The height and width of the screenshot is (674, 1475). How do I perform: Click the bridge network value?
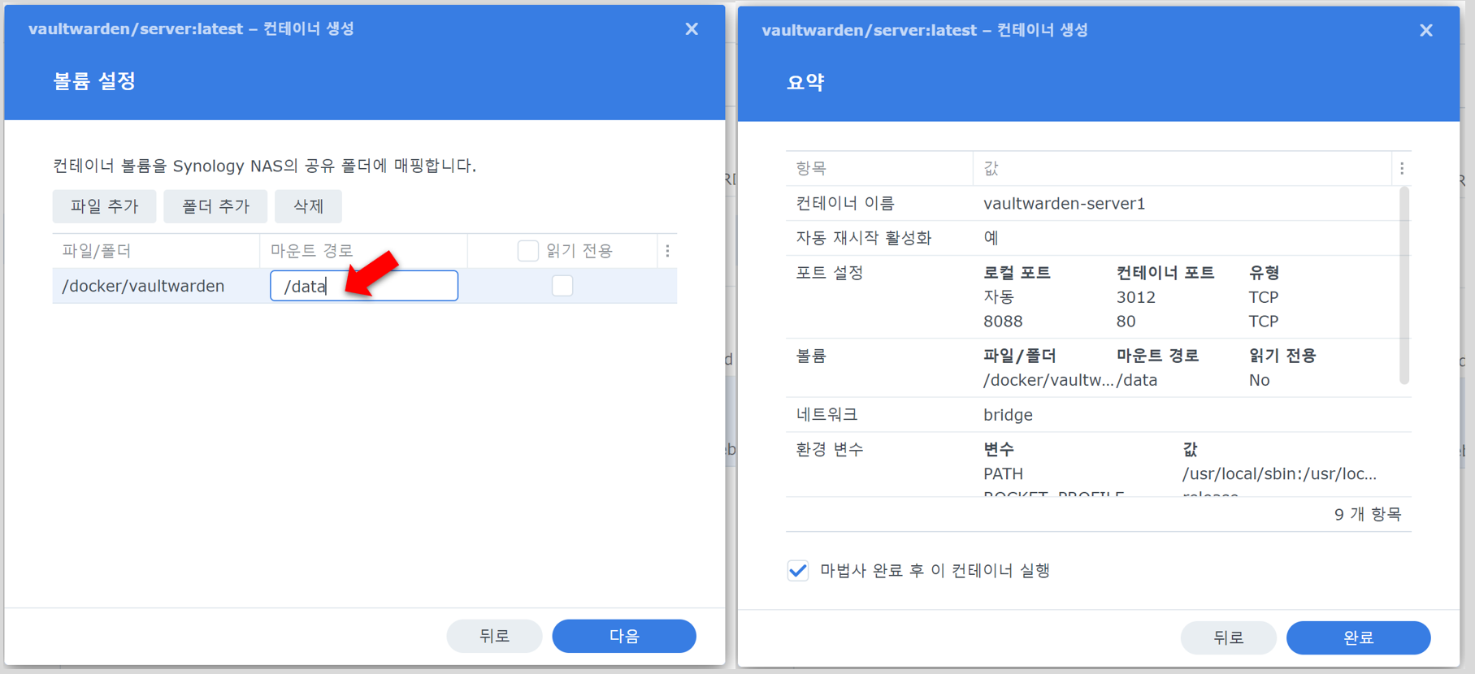1008,415
